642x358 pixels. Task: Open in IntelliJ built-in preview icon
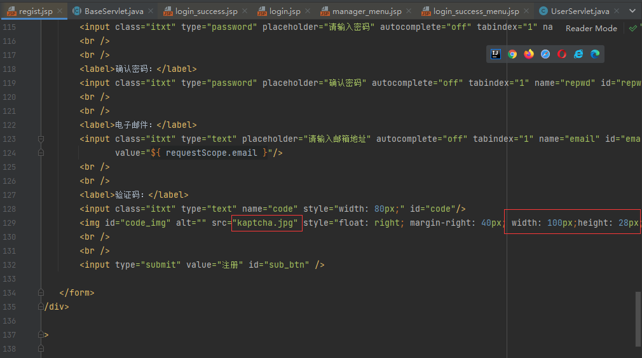pos(495,54)
